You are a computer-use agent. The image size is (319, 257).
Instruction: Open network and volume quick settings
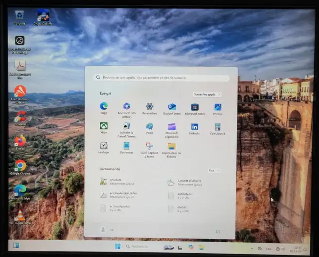coord(280,249)
